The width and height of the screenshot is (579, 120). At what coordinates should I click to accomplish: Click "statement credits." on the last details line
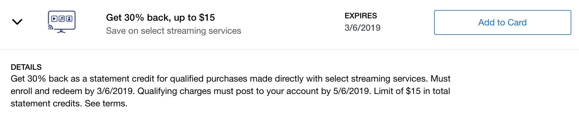(x=46, y=103)
